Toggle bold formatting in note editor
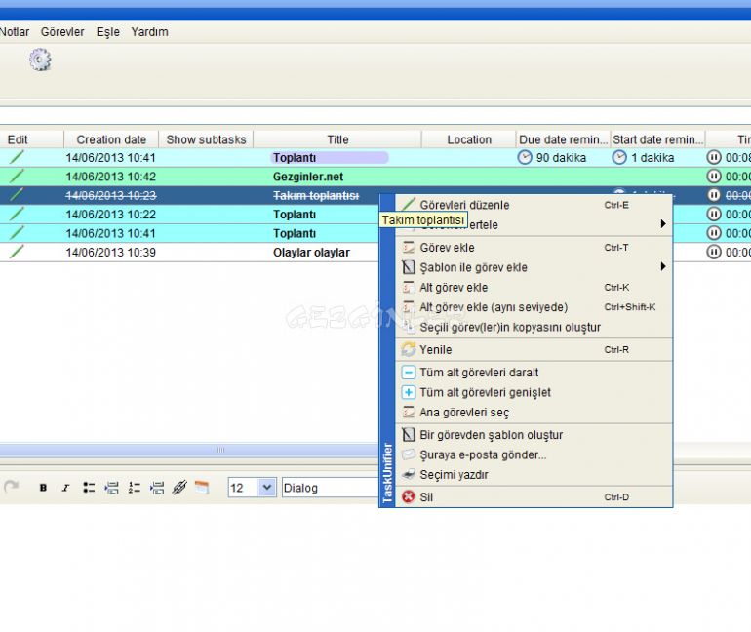Screen dimensions: 751x632 [x=43, y=488]
